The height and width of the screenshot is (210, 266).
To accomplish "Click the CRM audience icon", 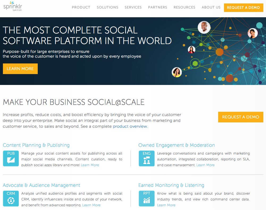I will pos(11,199).
